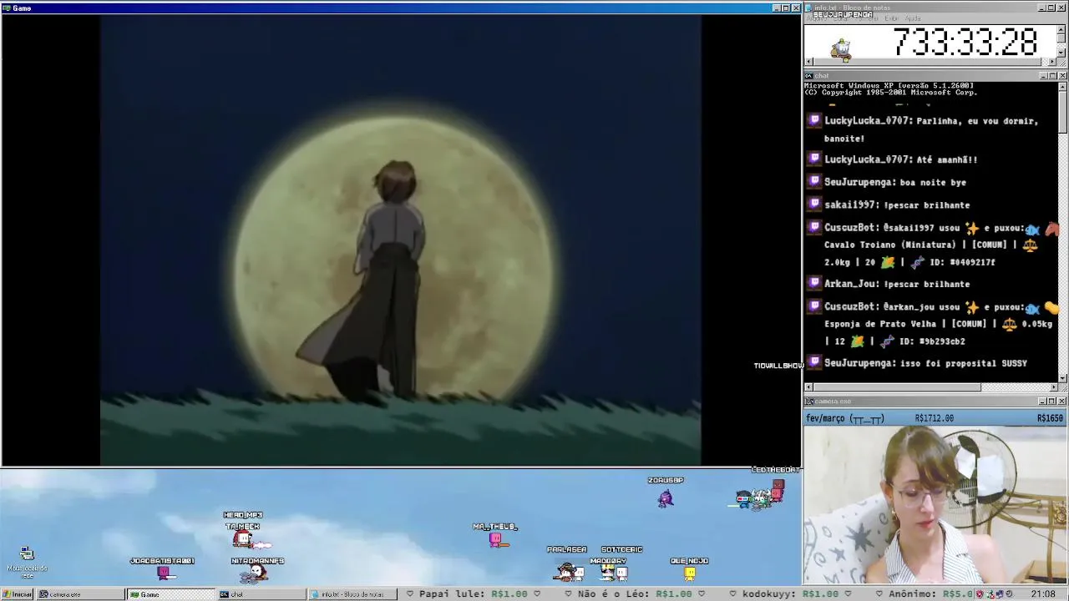Image resolution: width=1069 pixels, height=601 pixels.
Task: Click 'Esponja de Prato Velha' text in chat
Action: coord(882,324)
